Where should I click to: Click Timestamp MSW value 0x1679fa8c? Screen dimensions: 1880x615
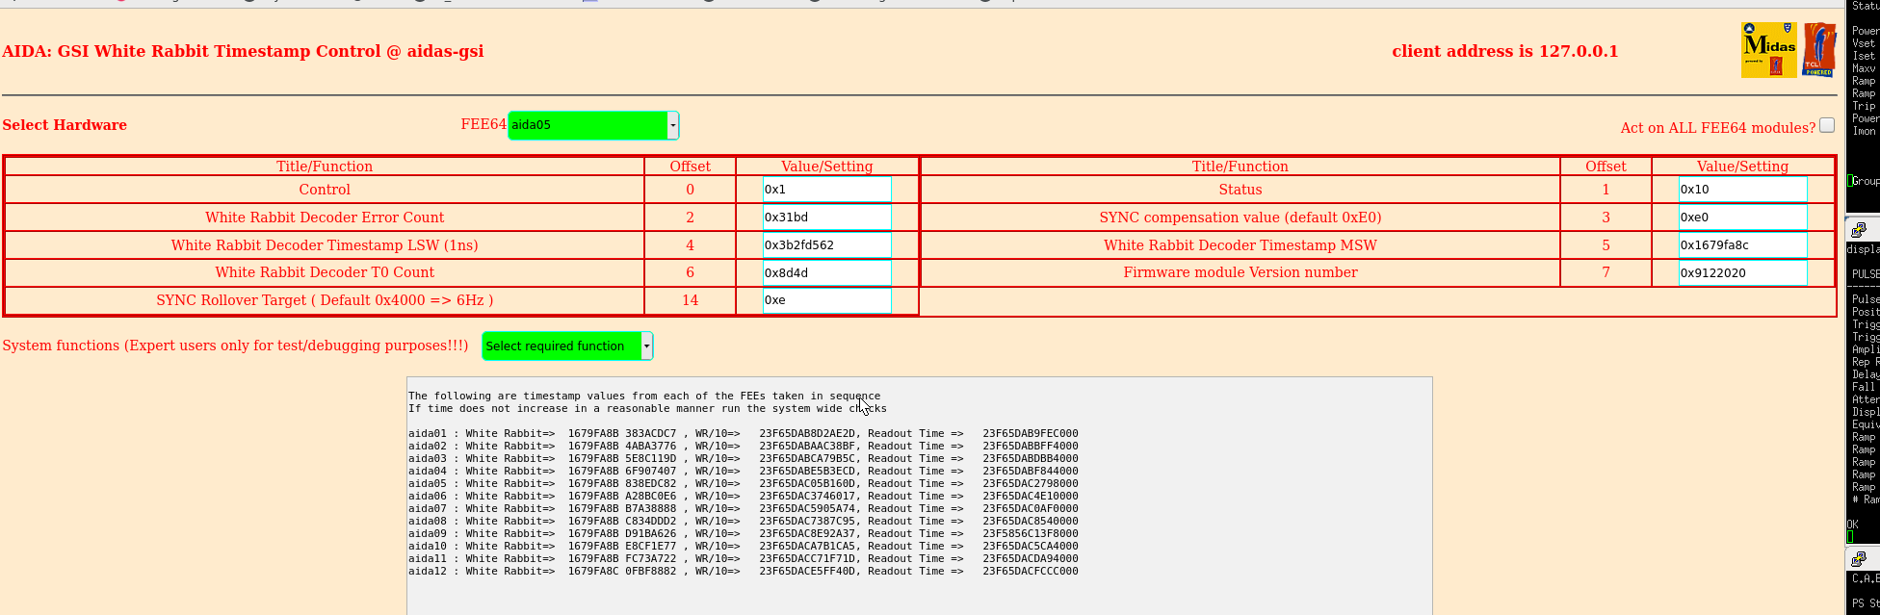(x=1742, y=245)
